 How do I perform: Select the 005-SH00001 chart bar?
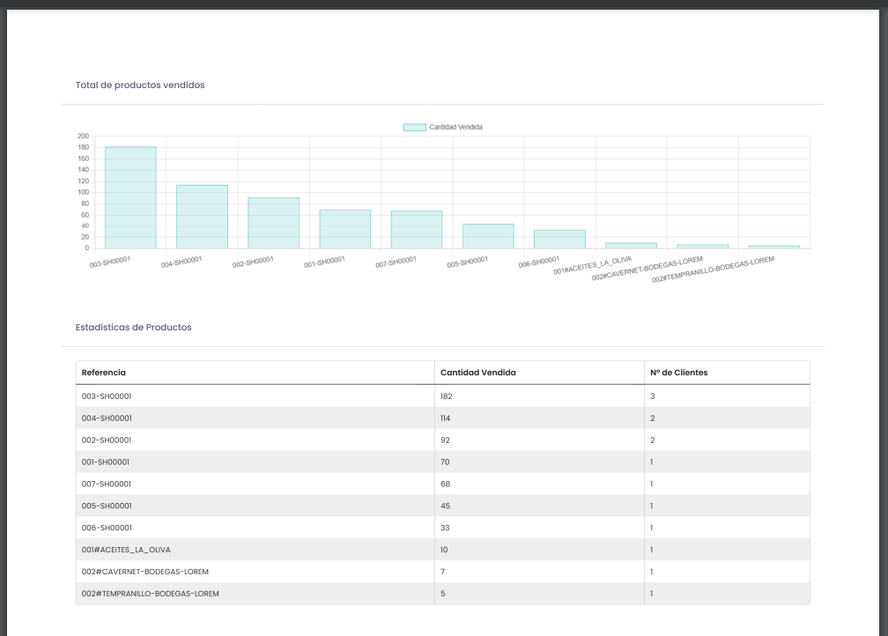point(488,236)
